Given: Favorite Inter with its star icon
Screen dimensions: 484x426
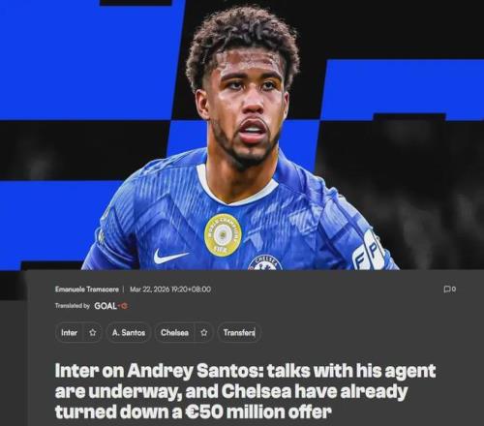Looking at the screenshot, I should point(93,332).
